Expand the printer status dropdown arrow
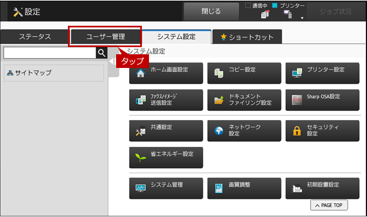The image size is (367, 217). point(302,18)
